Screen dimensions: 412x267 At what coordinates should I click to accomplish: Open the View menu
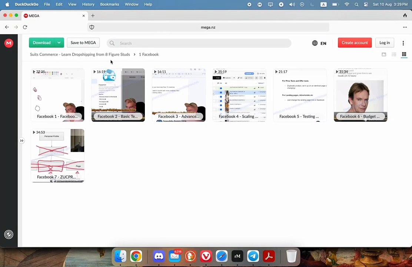(x=72, y=4)
